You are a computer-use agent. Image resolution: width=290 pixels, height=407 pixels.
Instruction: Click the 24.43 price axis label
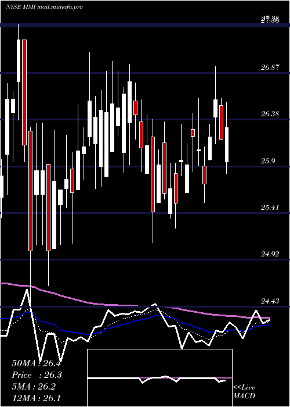pyautogui.click(x=270, y=301)
